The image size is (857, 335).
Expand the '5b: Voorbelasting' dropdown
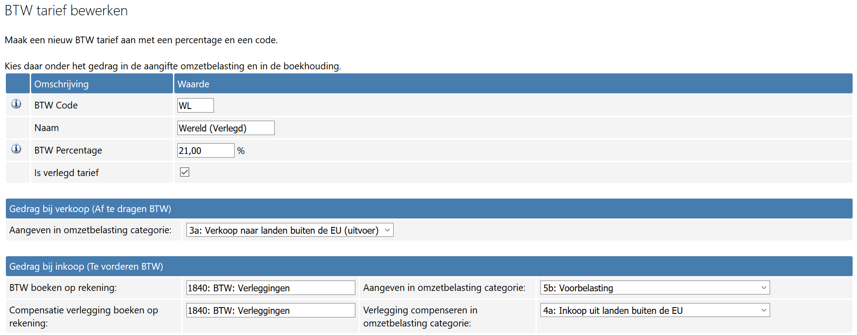(655, 288)
